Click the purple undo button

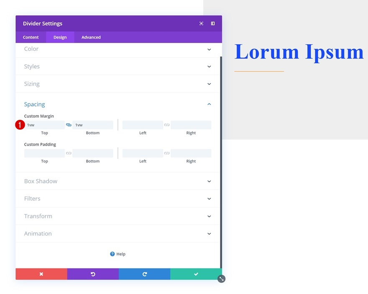tap(93, 274)
